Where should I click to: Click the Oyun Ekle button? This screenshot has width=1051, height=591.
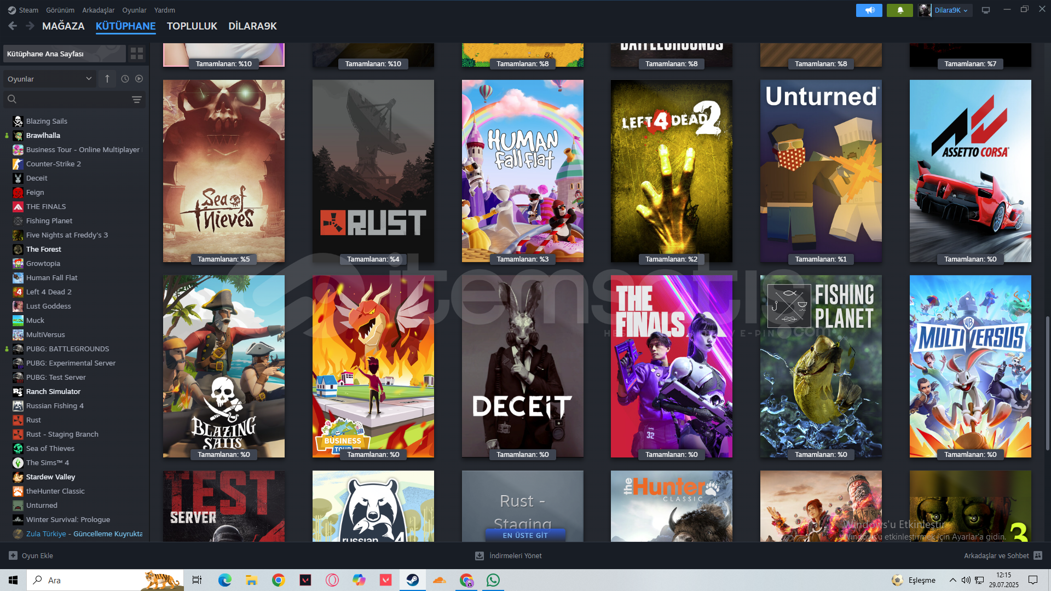tap(31, 555)
